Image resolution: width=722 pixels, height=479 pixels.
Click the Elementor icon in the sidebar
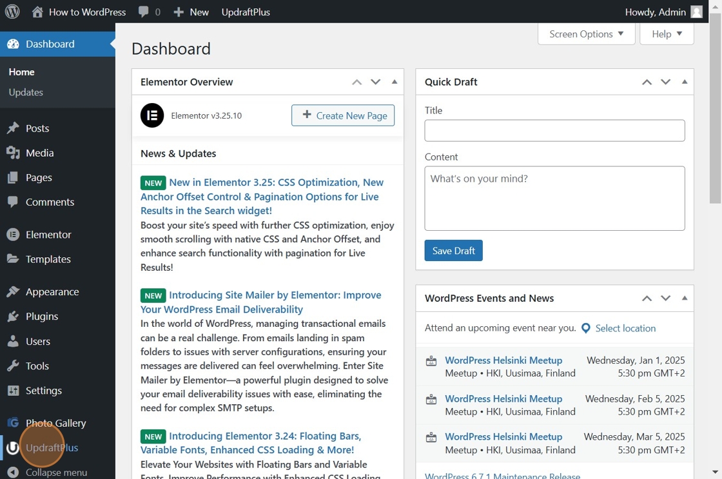coord(13,235)
